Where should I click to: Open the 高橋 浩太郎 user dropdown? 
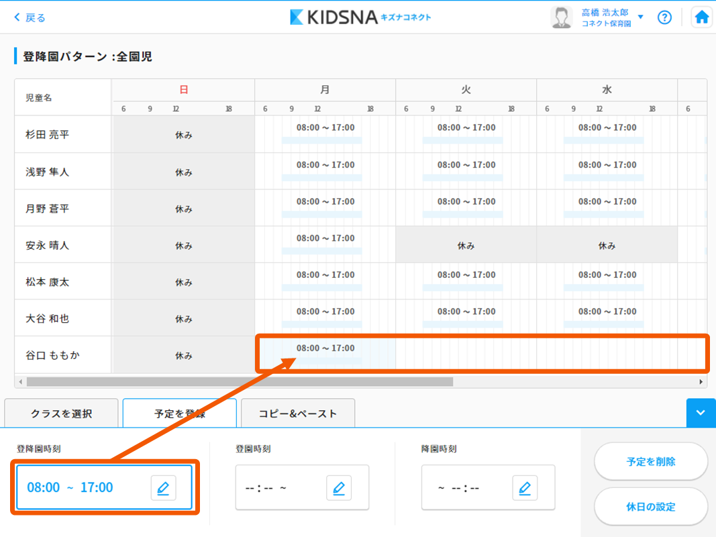pyautogui.click(x=640, y=17)
